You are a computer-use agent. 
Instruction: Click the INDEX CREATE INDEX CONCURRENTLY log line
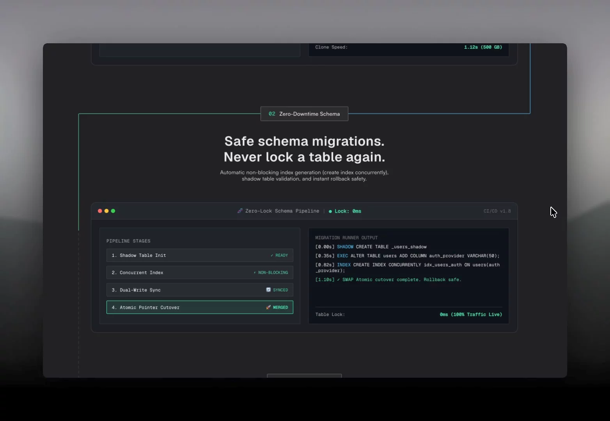click(407, 267)
